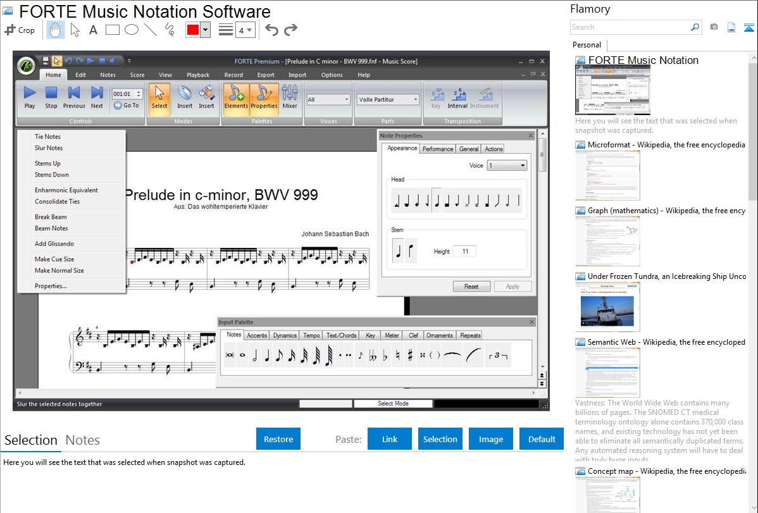Pick the rectangle drawing tool
Image resolution: width=758 pixels, height=513 pixels.
(113, 30)
